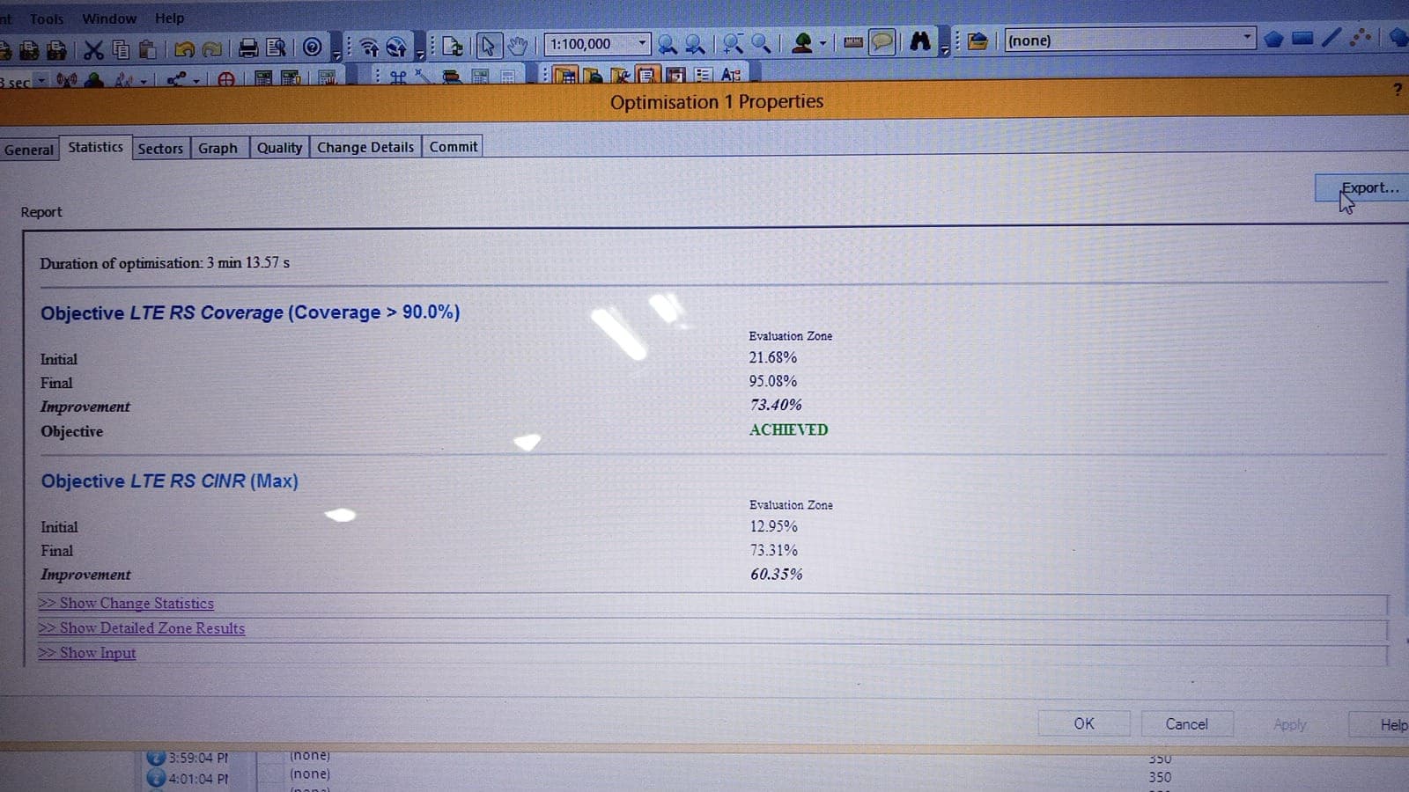Click the Help button in dialog
This screenshot has width=1409, height=792.
1381,724
